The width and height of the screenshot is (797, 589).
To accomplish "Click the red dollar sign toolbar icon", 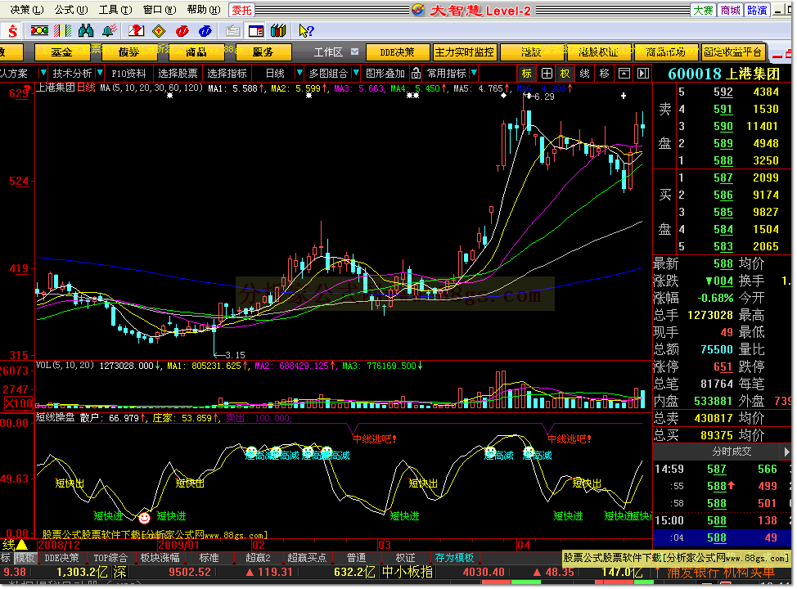I will click(13, 31).
